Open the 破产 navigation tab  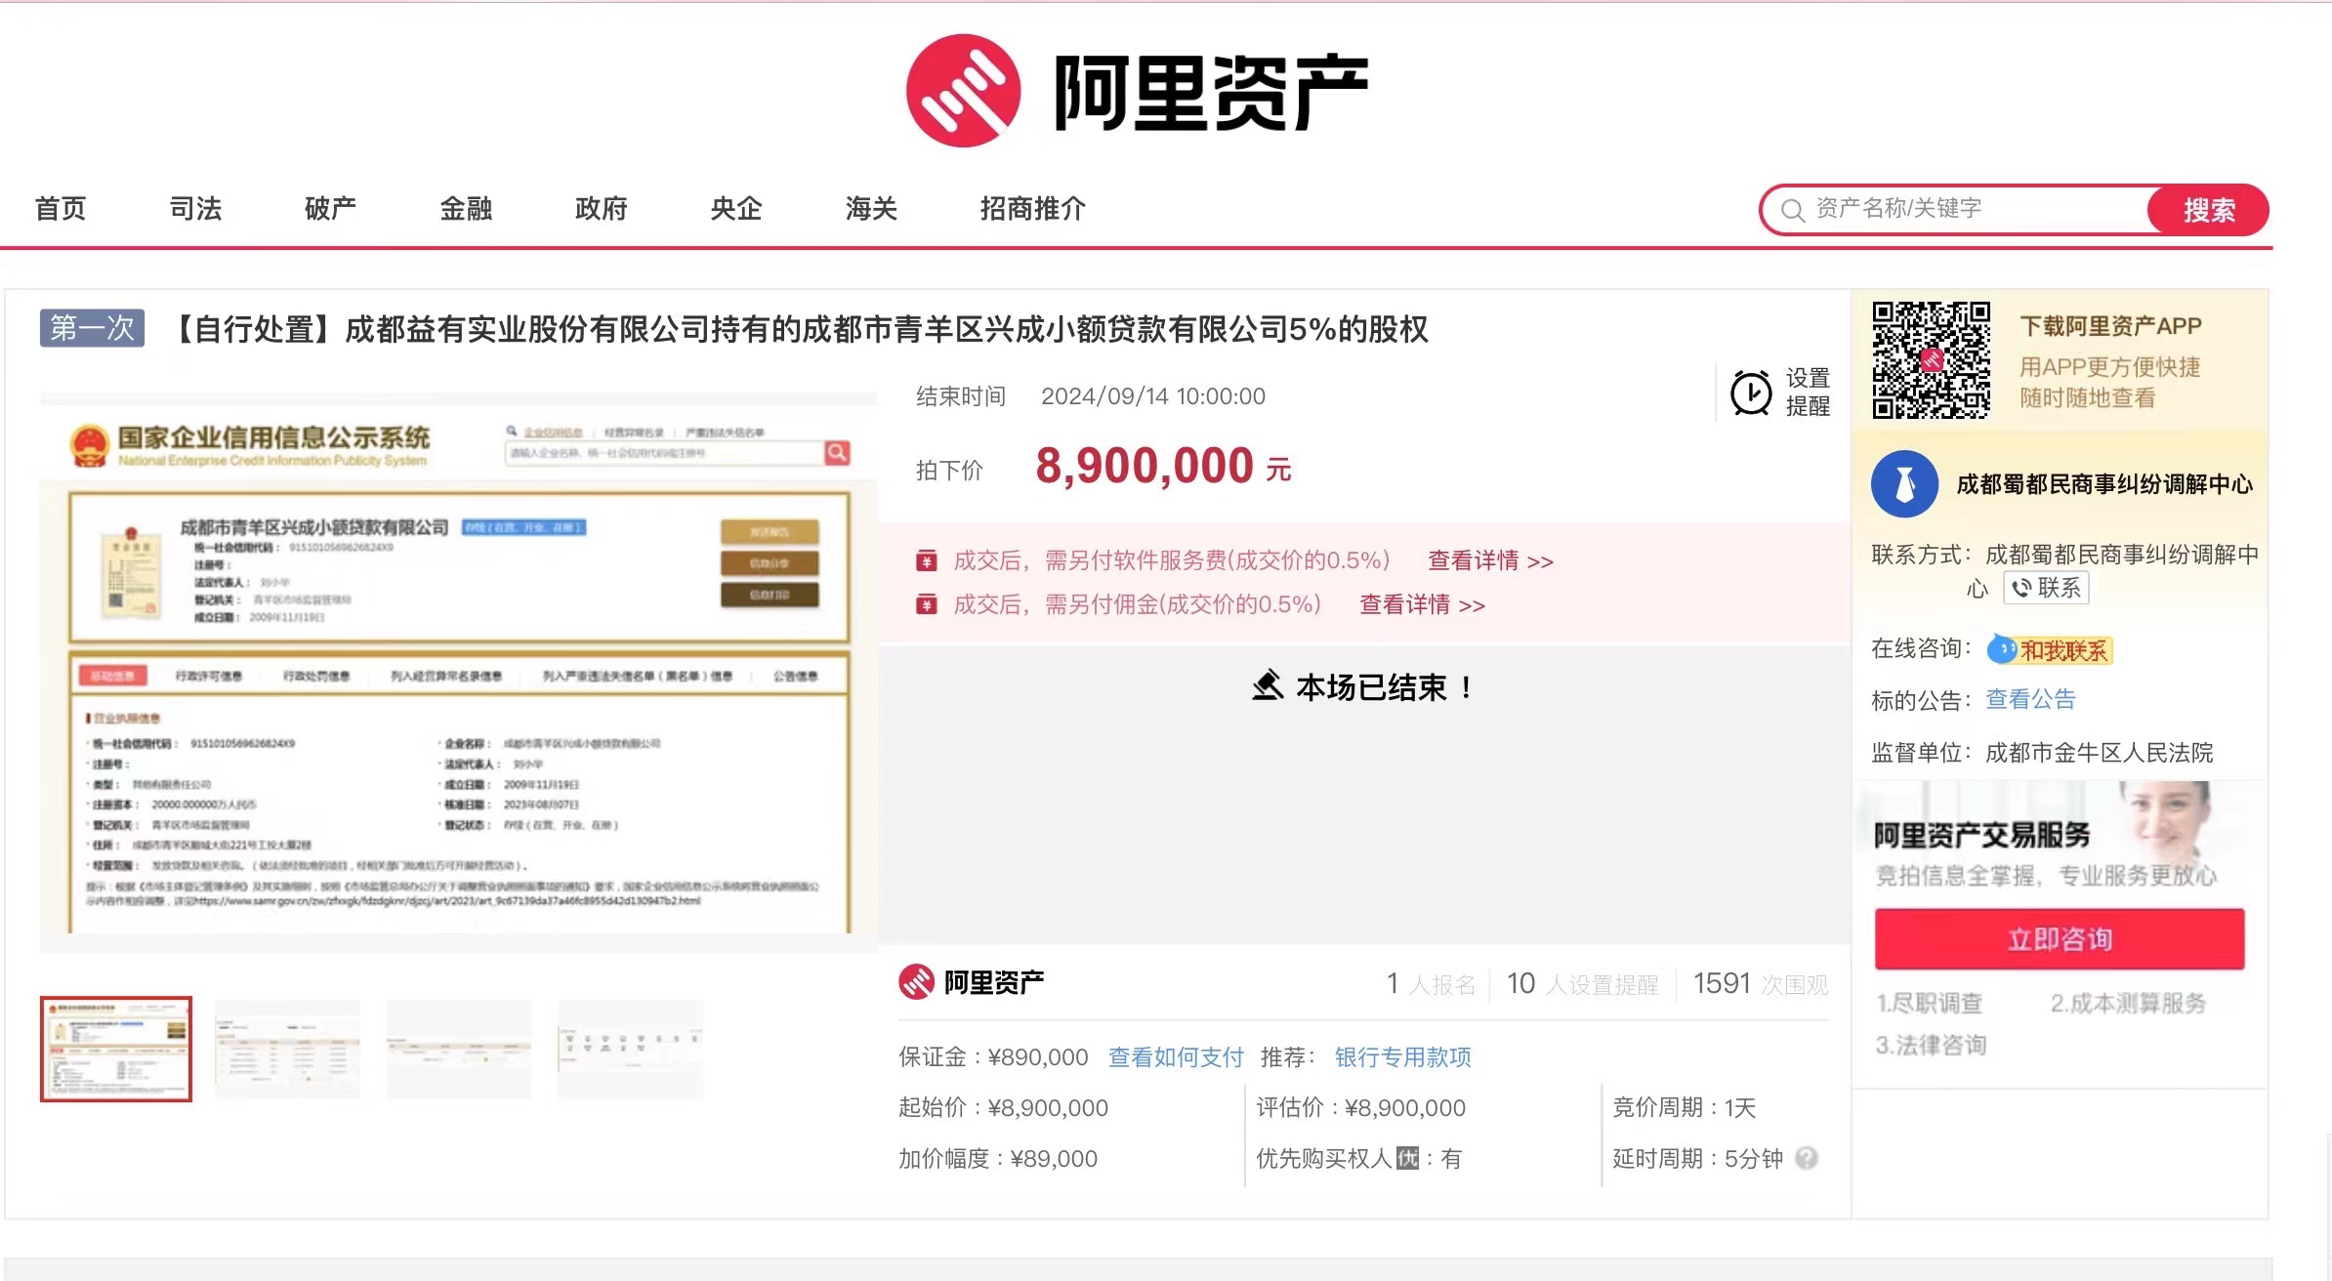330,208
